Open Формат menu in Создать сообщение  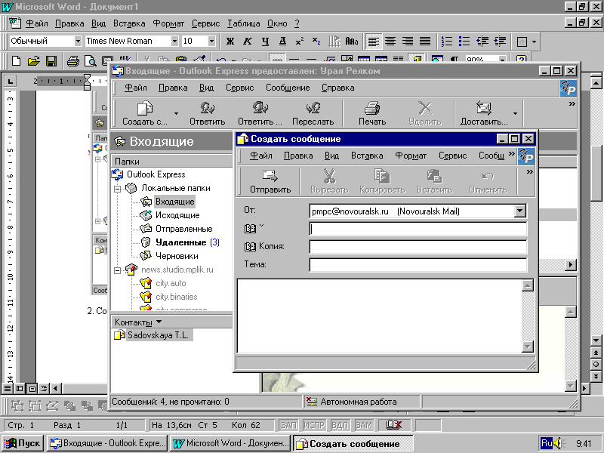point(411,156)
